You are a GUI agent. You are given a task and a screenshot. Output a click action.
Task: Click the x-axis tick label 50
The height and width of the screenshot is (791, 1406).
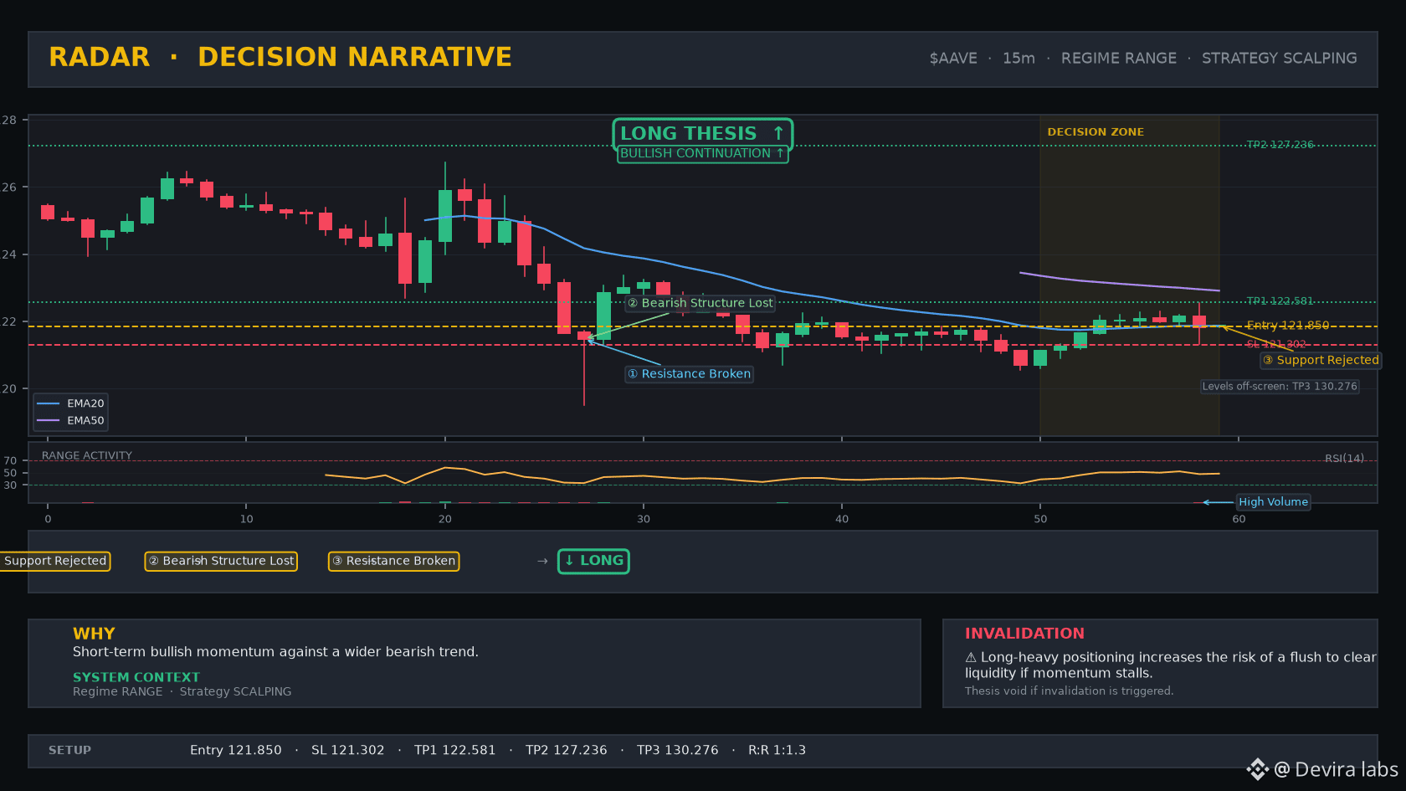click(x=1040, y=519)
